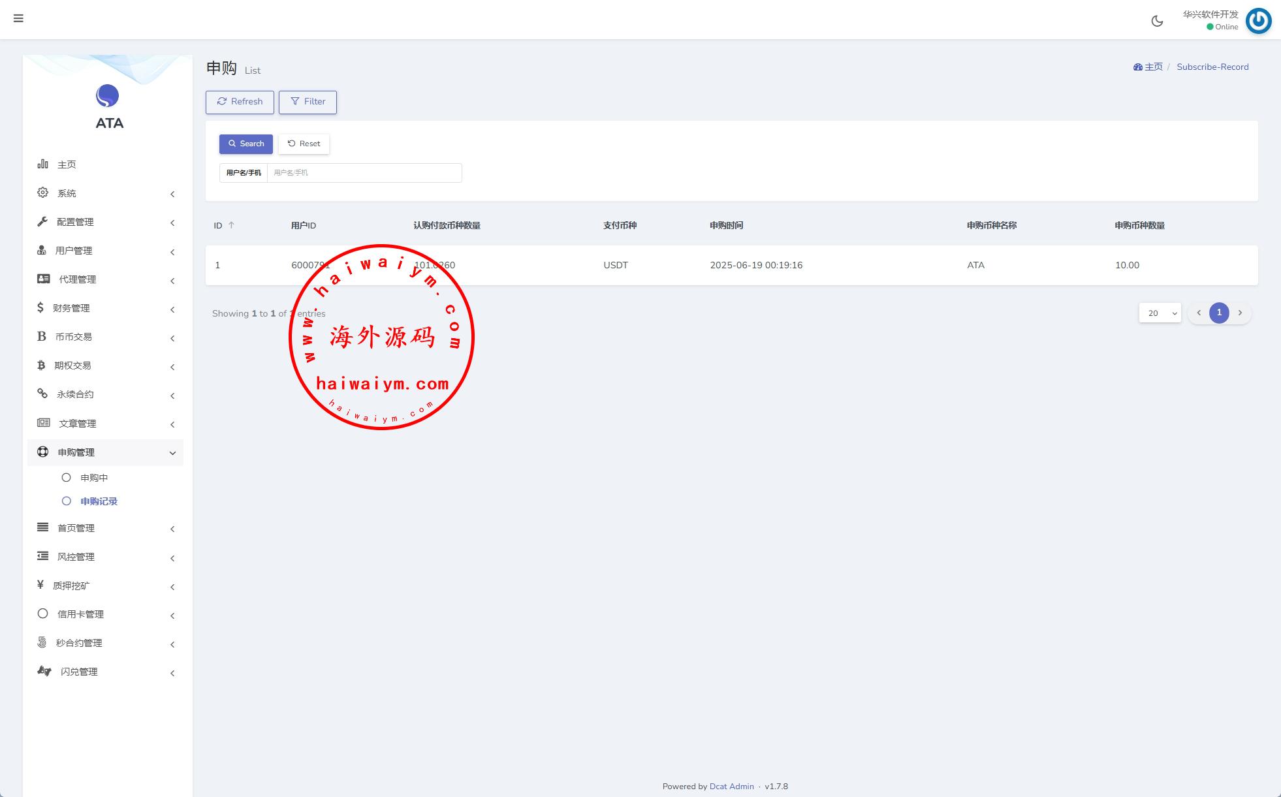This screenshot has height=797, width=1281.
Task: Toggle the hamburger sidebar menu icon
Action: (x=18, y=18)
